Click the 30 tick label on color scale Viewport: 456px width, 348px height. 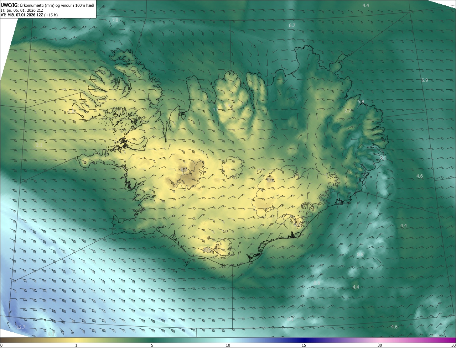380,346
